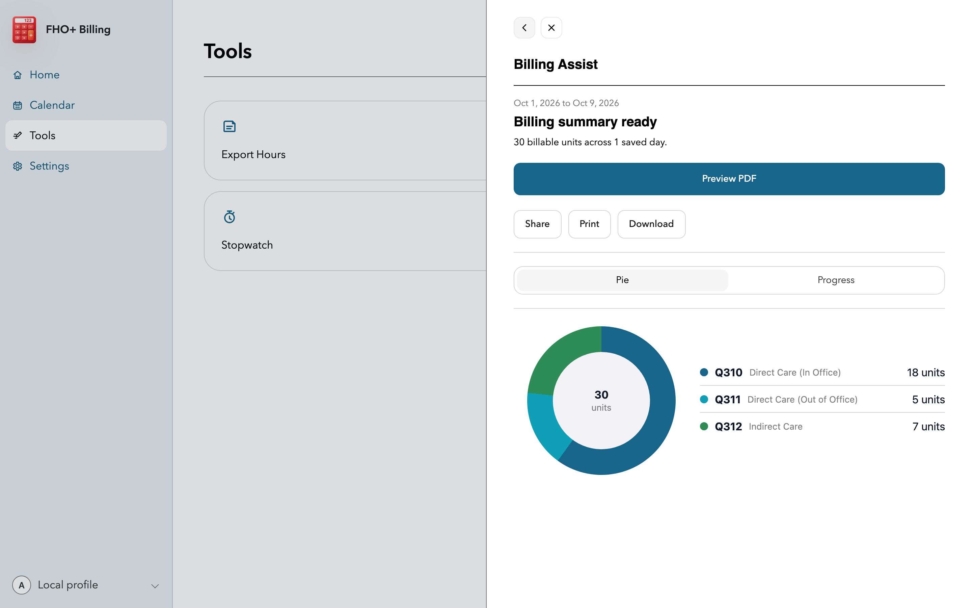972x608 pixels.
Task: Click the Export Hours document icon
Action: click(230, 126)
